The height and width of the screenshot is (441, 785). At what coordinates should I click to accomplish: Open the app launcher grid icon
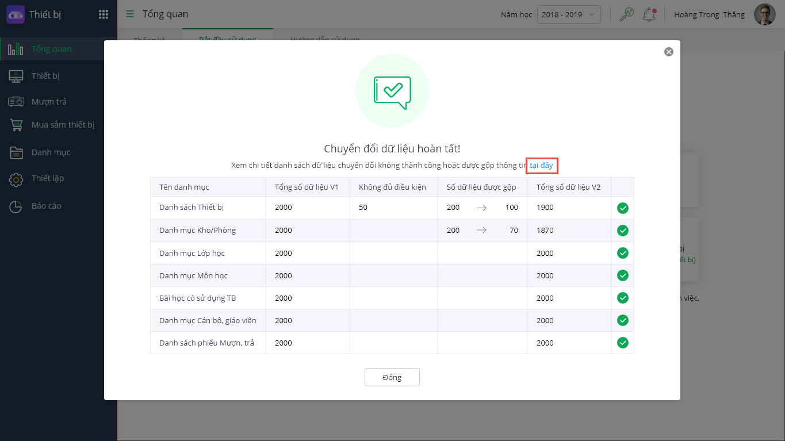tap(104, 14)
